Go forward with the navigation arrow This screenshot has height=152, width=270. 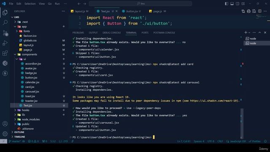click(x=84, y=4)
